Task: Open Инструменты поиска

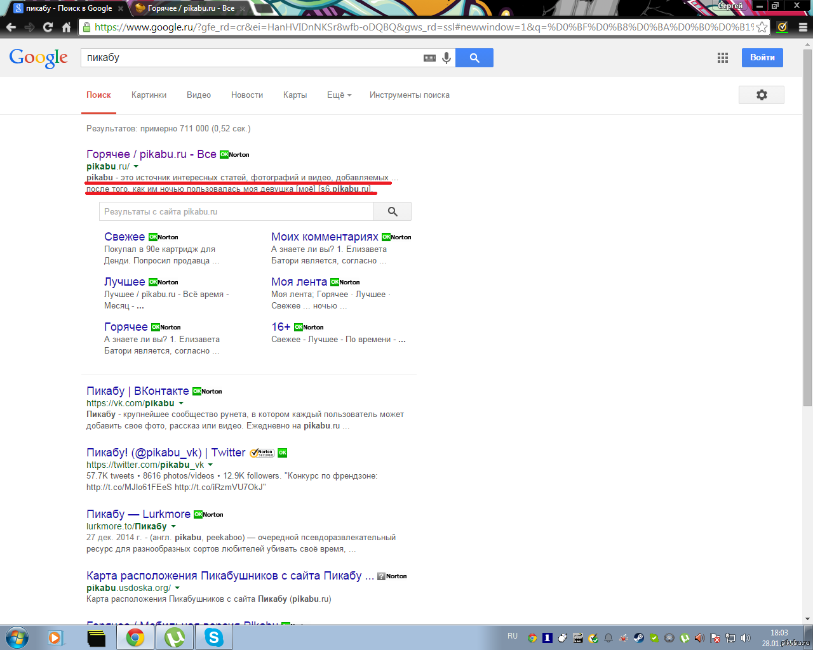Action: pyautogui.click(x=410, y=95)
